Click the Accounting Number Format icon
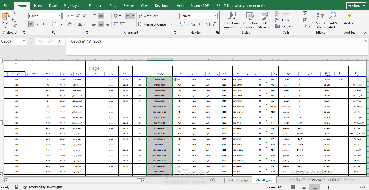This screenshot has width=369, height=190. point(182,24)
